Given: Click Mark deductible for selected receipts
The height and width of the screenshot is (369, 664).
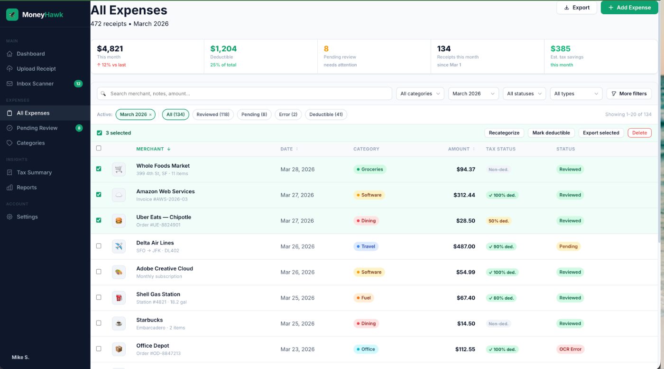Looking at the screenshot, I should point(551,133).
